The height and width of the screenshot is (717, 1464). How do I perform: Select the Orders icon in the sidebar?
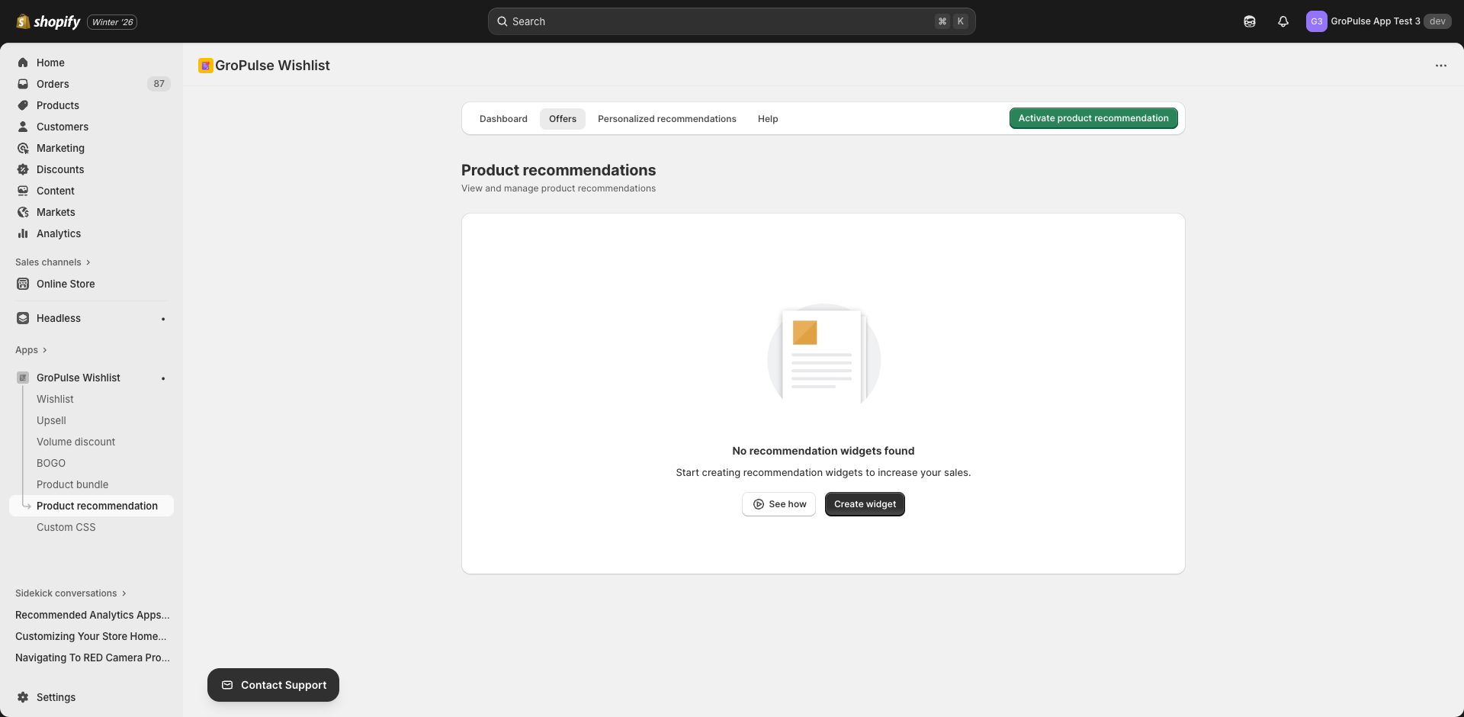tap(23, 84)
